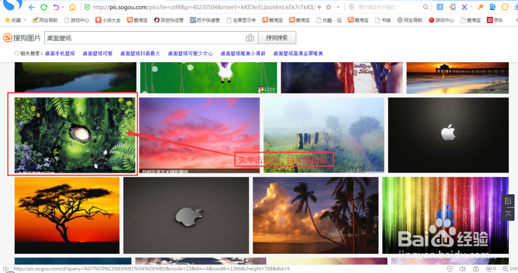Open the Totoro green forest wallpaper thumbnail
Viewport: 518px width, 273px height.
(x=75, y=135)
